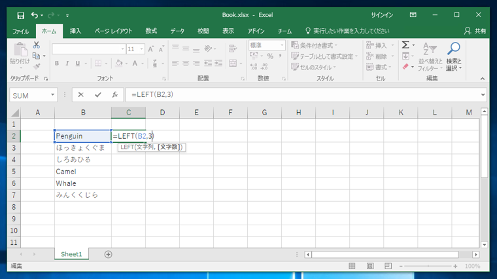Screen dimensions: 497x279
Task: Confirm formula with the checkmark icon
Action: pyautogui.click(x=98, y=94)
